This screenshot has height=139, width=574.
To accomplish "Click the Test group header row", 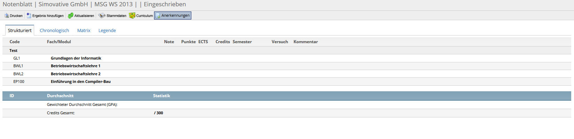I will [x=286, y=51].
